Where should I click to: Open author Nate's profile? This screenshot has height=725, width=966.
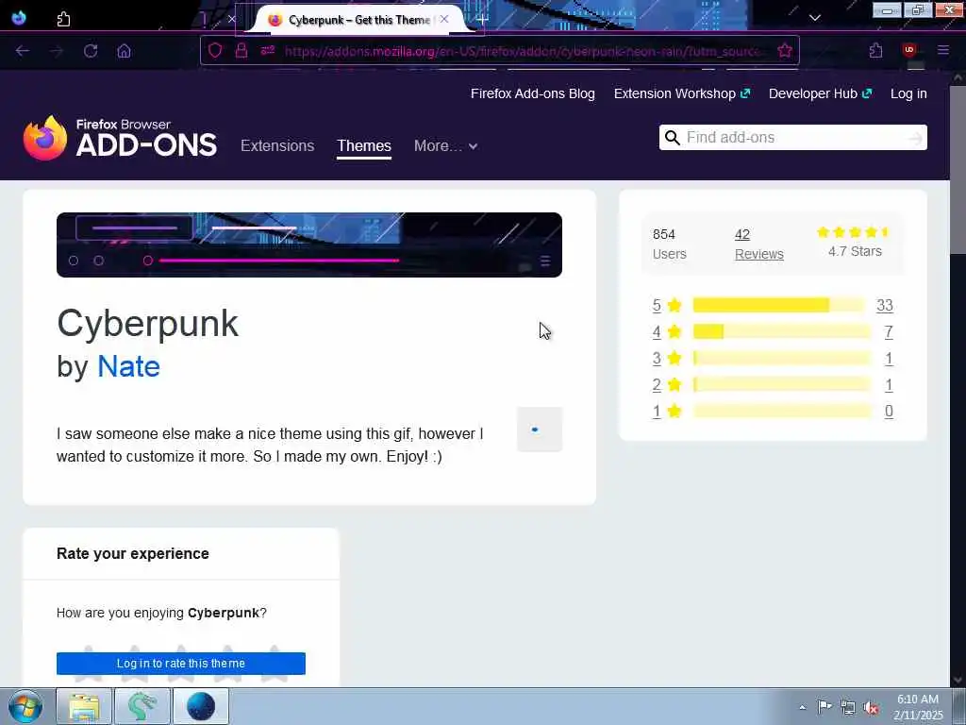click(128, 366)
